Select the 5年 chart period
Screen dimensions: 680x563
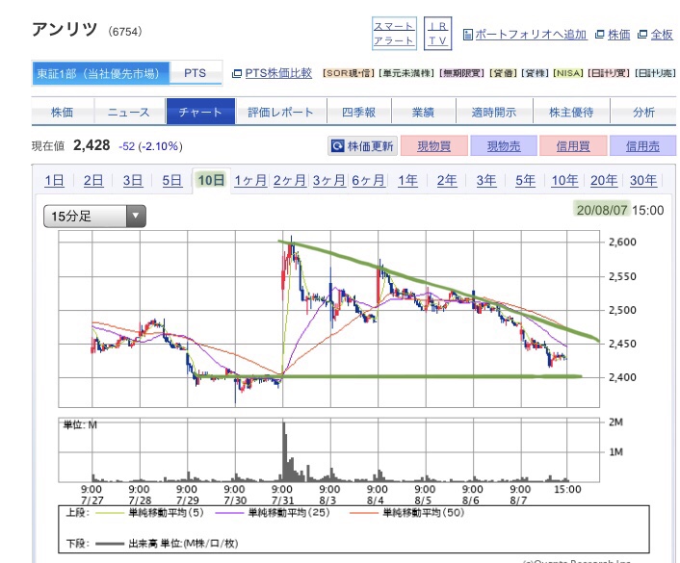[525, 180]
